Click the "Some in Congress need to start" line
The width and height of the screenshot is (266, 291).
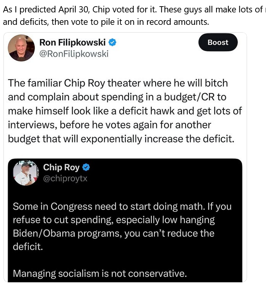coord(122,206)
